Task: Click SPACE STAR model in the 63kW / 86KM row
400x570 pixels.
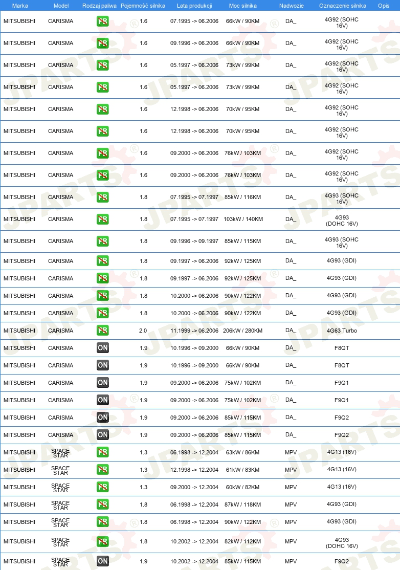Action: (60, 453)
